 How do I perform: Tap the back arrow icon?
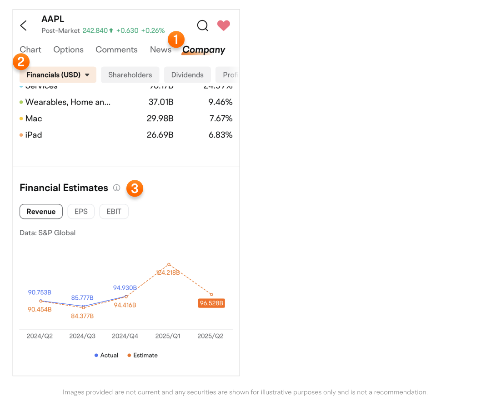point(24,25)
